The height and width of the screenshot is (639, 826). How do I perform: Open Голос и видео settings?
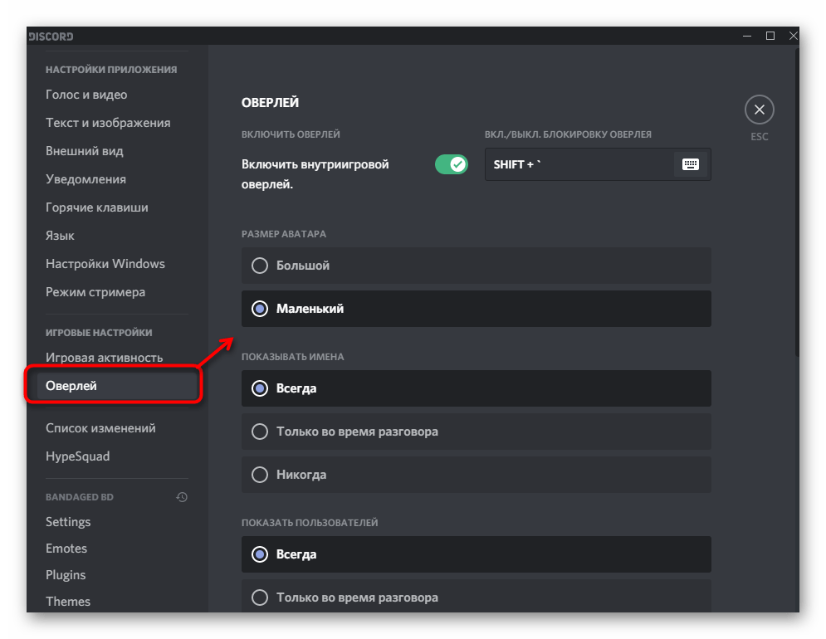86,95
